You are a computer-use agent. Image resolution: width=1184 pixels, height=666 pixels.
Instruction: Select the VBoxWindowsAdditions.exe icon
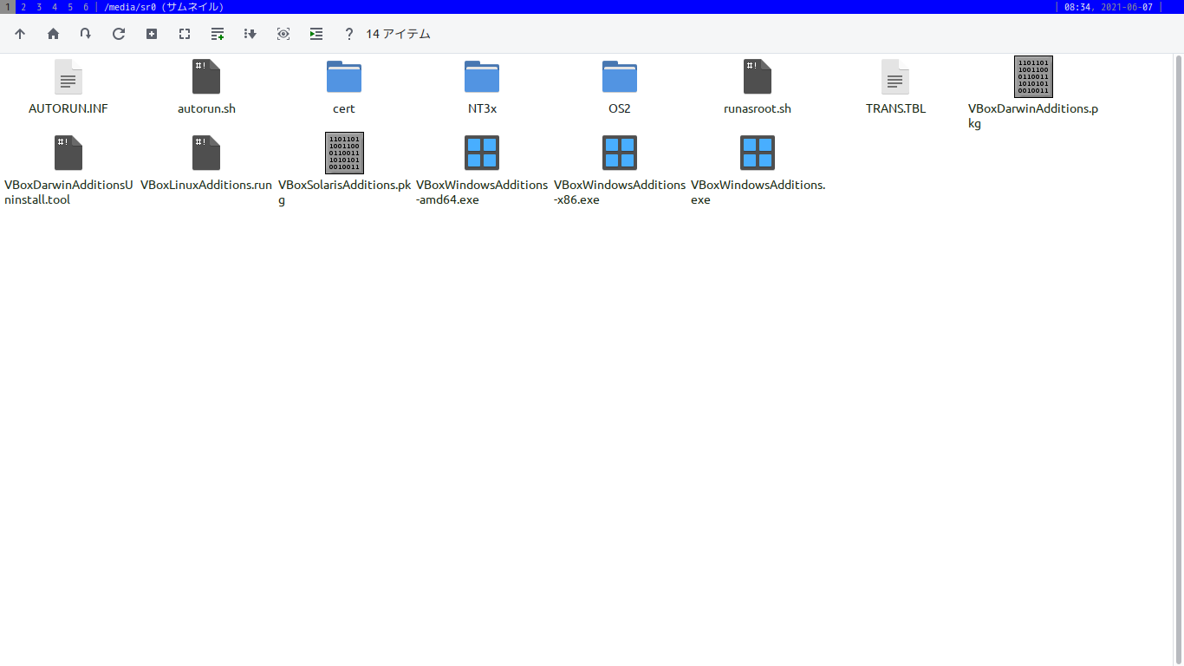[x=758, y=153]
